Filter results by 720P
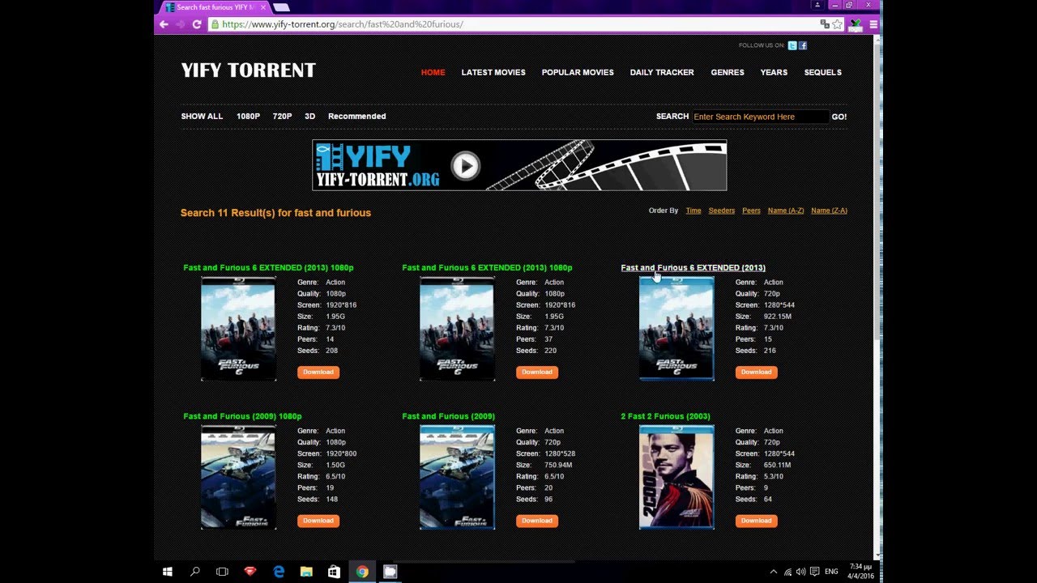1037x583 pixels. [282, 116]
